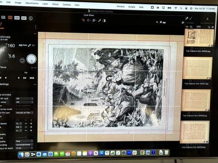
Task: Open Spotlight search in menu bar
Action: (x=181, y=8)
